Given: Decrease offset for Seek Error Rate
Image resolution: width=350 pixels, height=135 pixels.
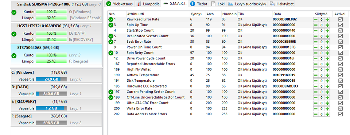Looking at the screenshot, I should click(316, 42).
